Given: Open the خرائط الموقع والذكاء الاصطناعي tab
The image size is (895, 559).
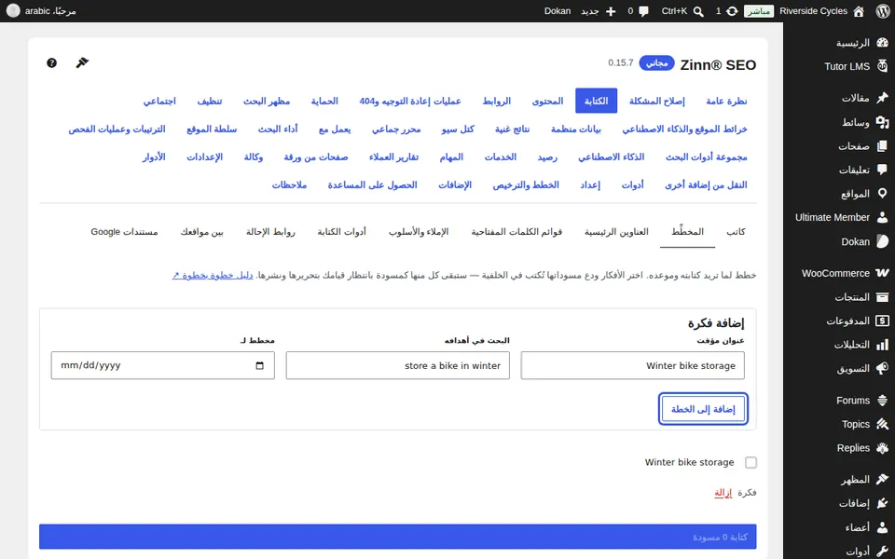Looking at the screenshot, I should pos(684,129).
